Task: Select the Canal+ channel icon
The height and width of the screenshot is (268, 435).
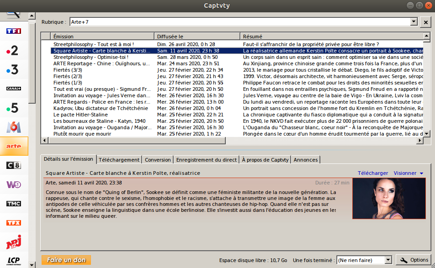Action: [x=14, y=89]
